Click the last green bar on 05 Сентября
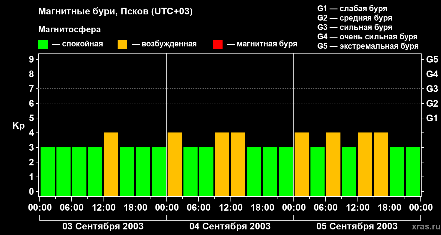Screen dimensions: 441x235 pyautogui.click(x=413, y=172)
